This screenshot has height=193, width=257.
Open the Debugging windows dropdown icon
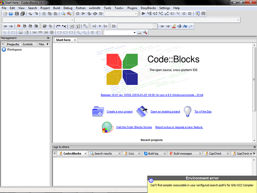(198, 14)
